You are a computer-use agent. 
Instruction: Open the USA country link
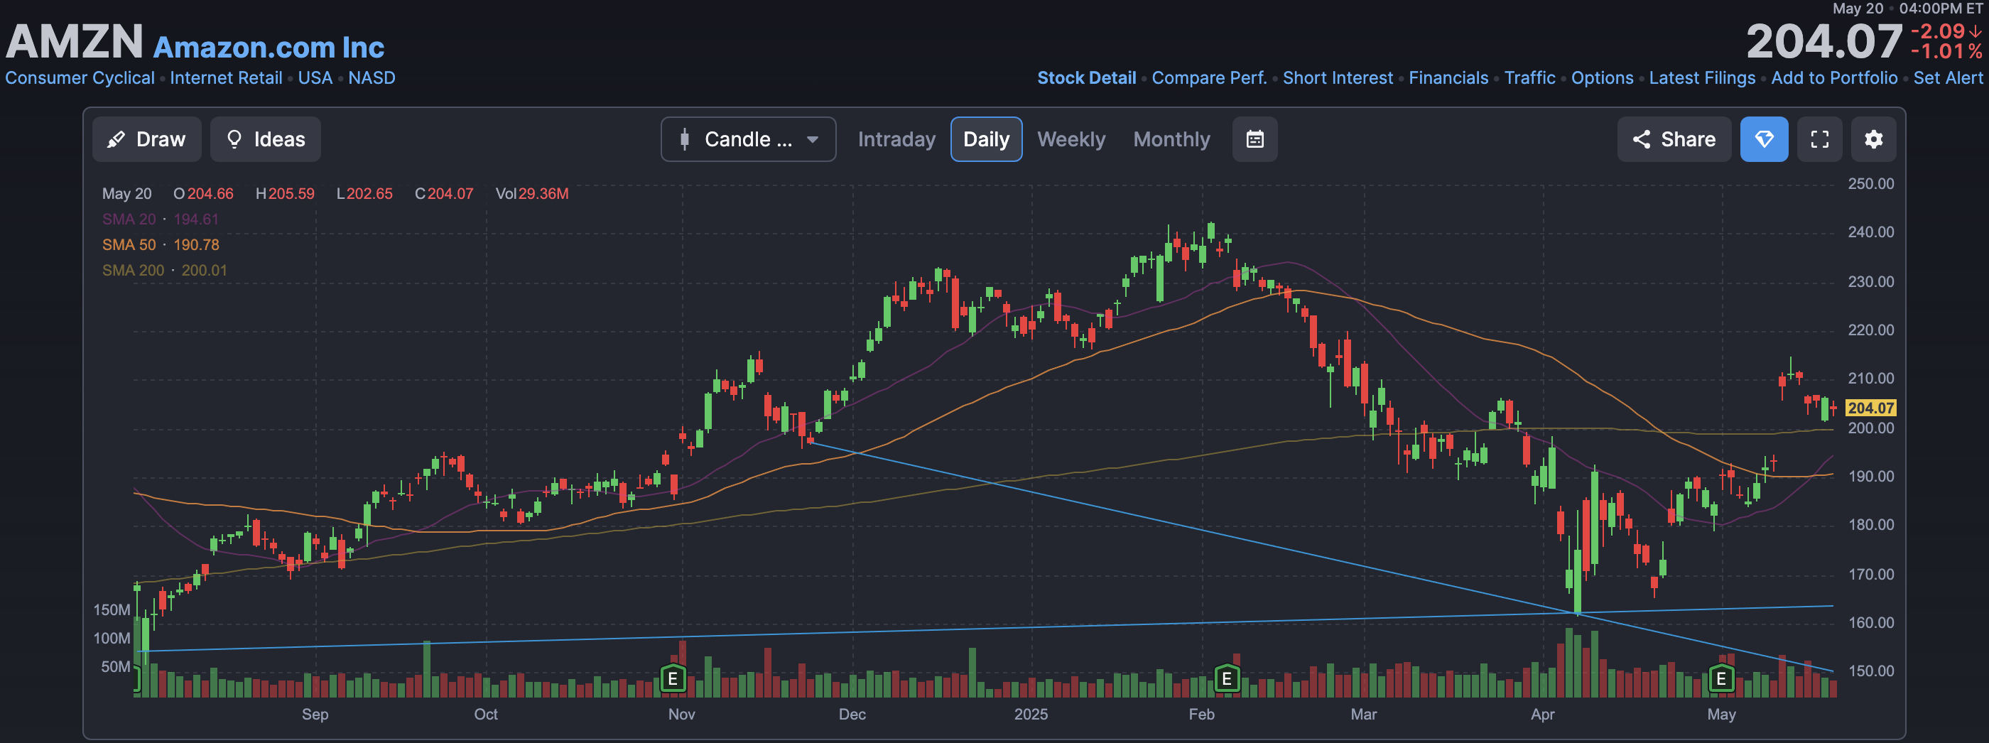(x=315, y=78)
